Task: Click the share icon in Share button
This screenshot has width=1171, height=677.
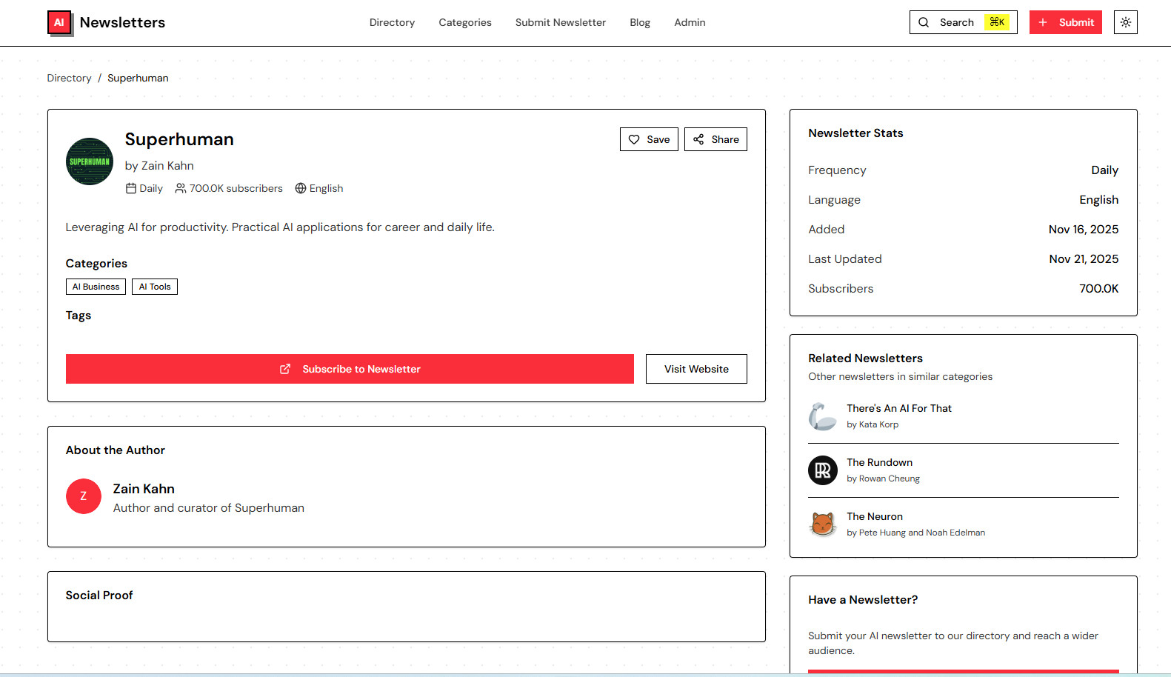Action: [698, 139]
